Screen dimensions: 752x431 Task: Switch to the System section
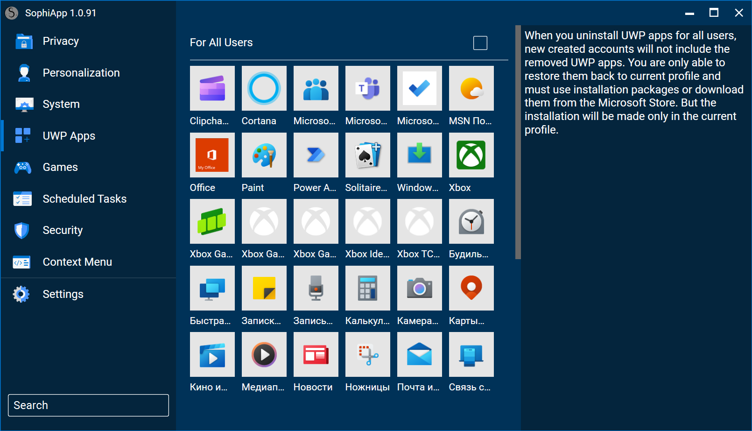click(89, 104)
